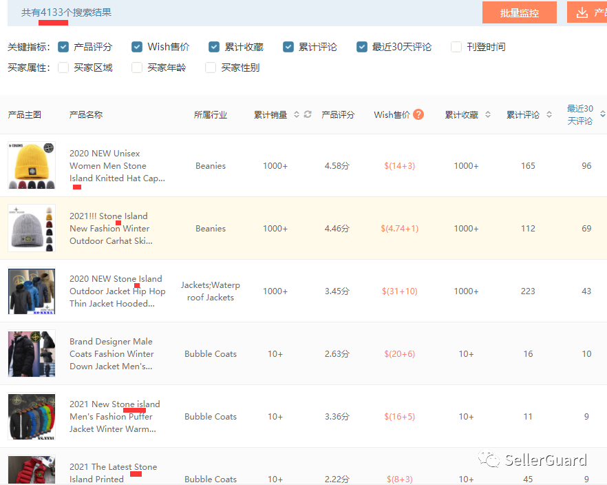Open the Stone Island outdoor jacket thumbnail
The height and width of the screenshot is (485, 607).
pos(32,291)
